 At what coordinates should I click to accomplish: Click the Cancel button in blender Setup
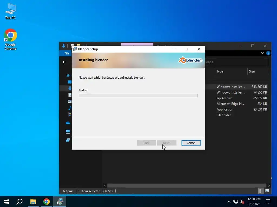[191, 143]
